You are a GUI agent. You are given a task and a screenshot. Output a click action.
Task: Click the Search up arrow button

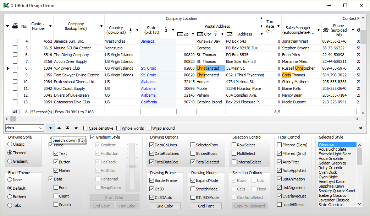59,128
